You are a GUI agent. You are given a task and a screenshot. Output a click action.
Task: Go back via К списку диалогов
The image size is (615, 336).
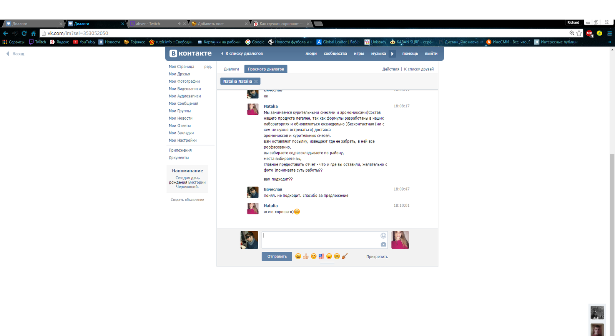[x=242, y=53]
